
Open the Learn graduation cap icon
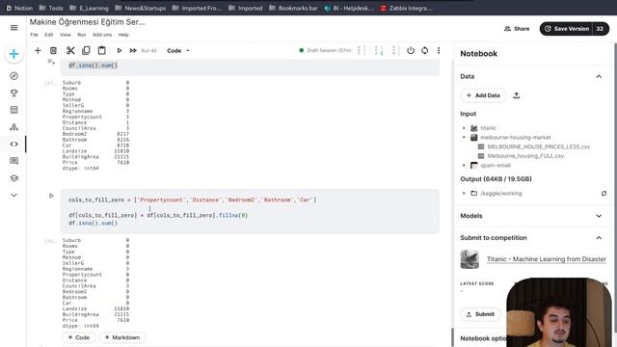[x=13, y=178]
